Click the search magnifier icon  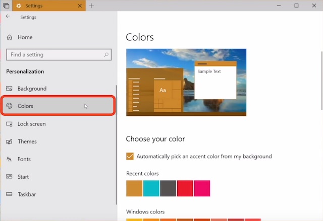tap(106, 55)
